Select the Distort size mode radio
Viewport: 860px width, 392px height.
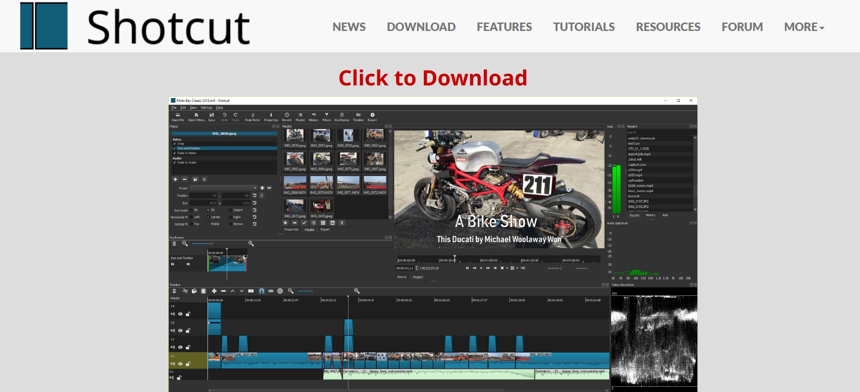click(x=231, y=210)
